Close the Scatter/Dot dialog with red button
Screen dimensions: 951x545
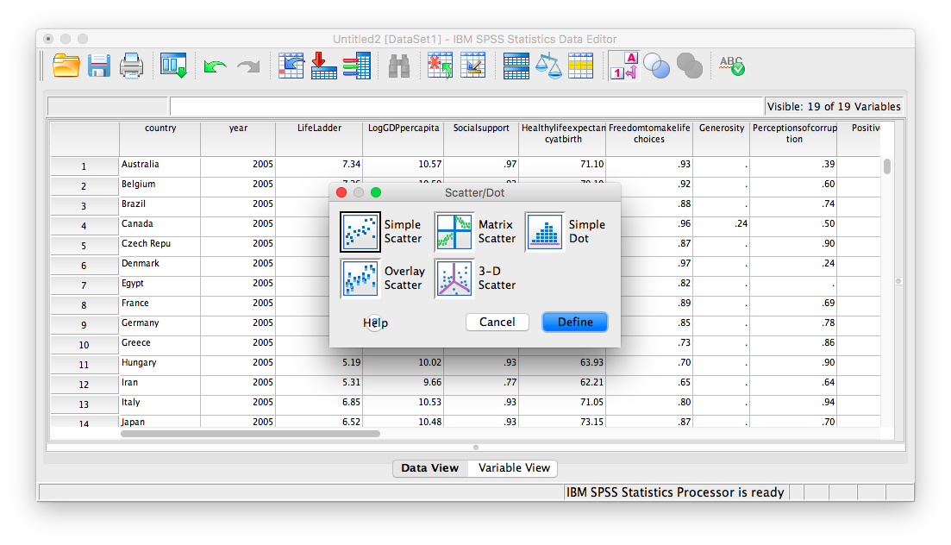pyautogui.click(x=341, y=192)
